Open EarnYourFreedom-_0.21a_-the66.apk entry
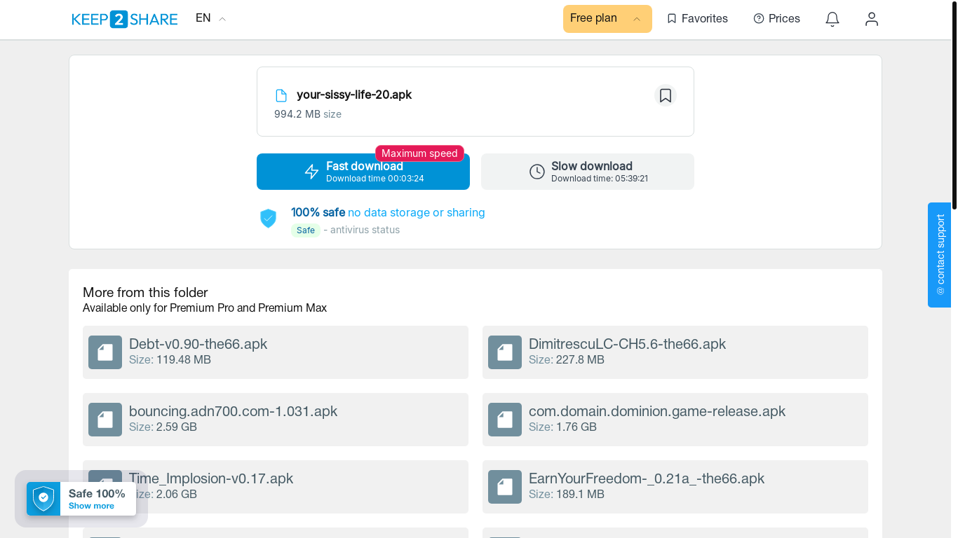The image size is (958, 538). [x=675, y=487]
